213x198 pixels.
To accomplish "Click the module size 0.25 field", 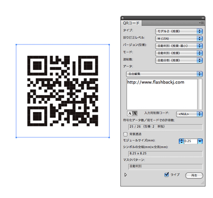I will (x=191, y=141).
